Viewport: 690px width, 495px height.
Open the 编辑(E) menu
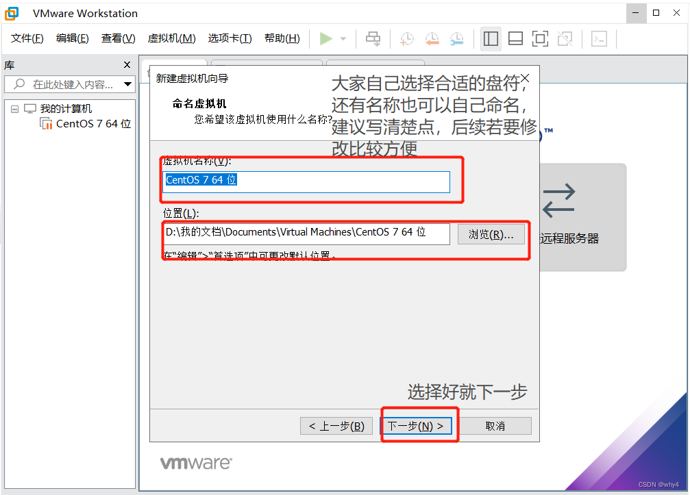coord(73,38)
